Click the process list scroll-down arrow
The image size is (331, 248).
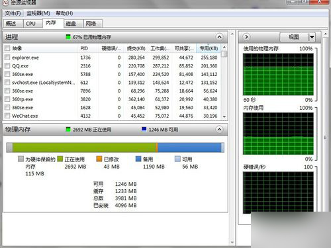pyautogui.click(x=224, y=116)
